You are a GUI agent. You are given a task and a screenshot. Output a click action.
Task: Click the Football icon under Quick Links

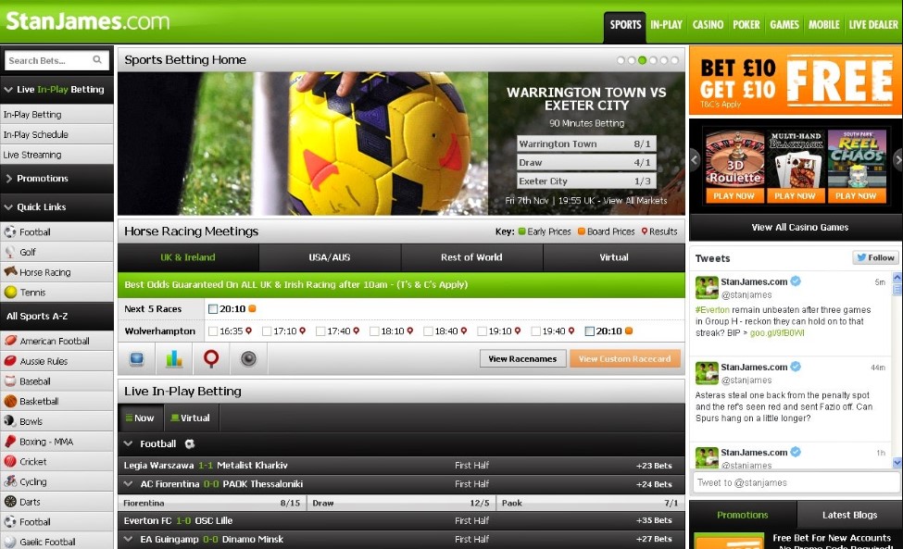[x=10, y=232]
